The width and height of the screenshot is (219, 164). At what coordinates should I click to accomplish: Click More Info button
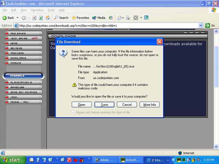click(150, 105)
